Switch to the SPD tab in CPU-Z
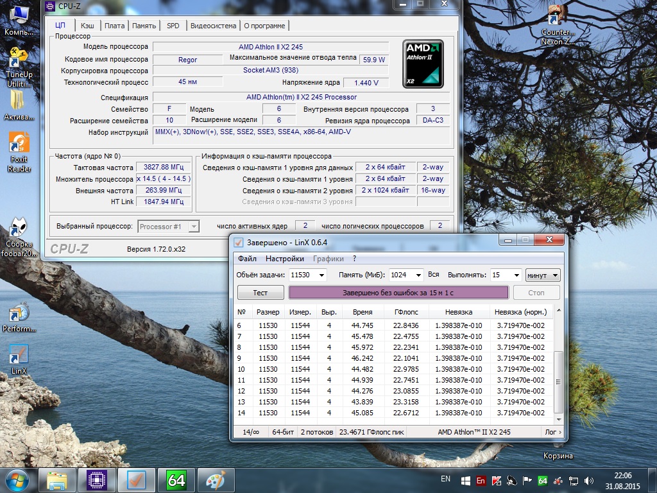 [x=173, y=26]
